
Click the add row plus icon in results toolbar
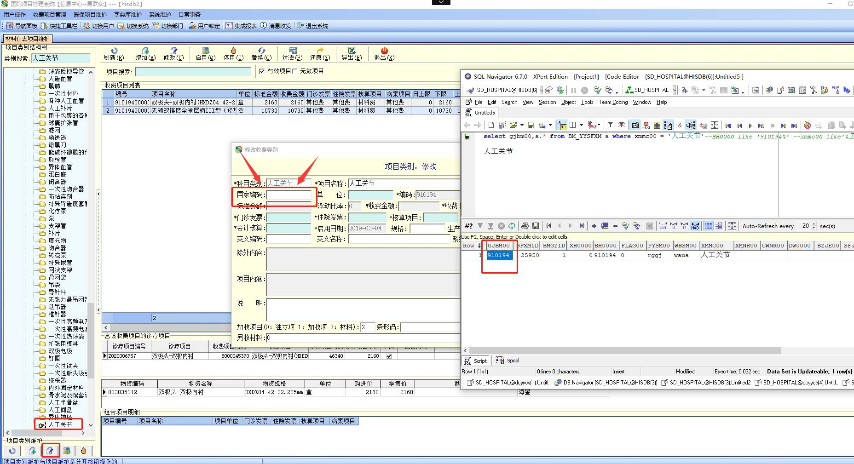coord(594,226)
